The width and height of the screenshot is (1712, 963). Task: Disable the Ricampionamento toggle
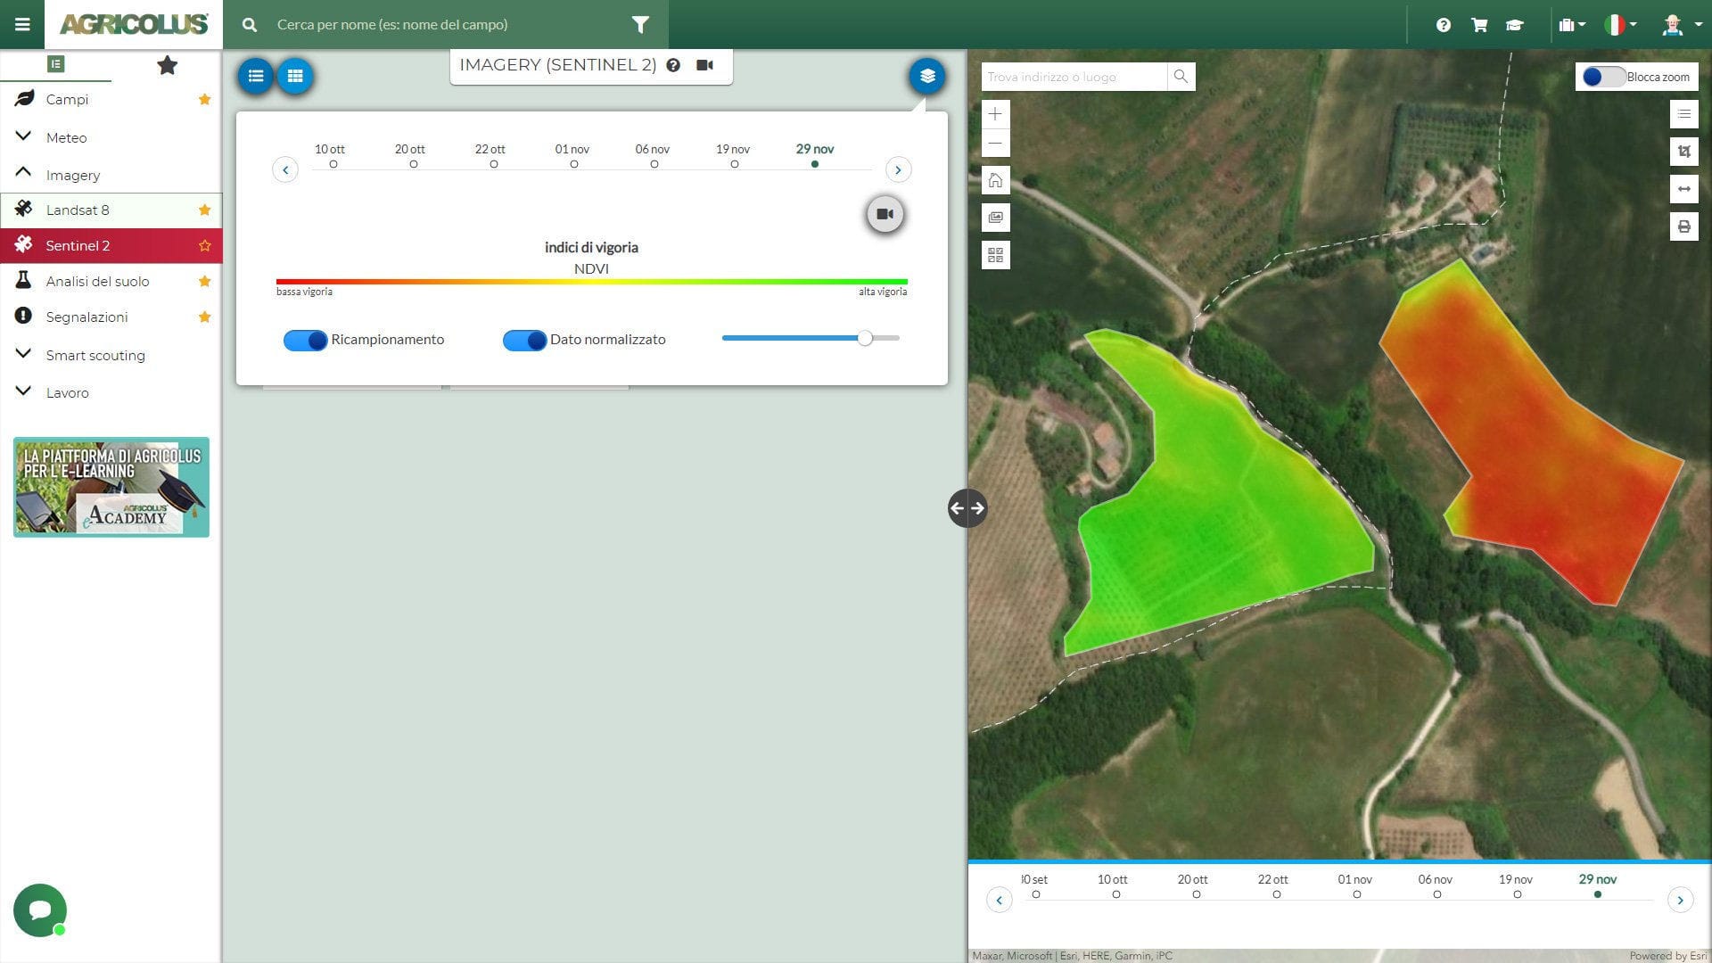pos(305,340)
